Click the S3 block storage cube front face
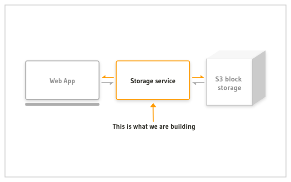 click(x=229, y=82)
